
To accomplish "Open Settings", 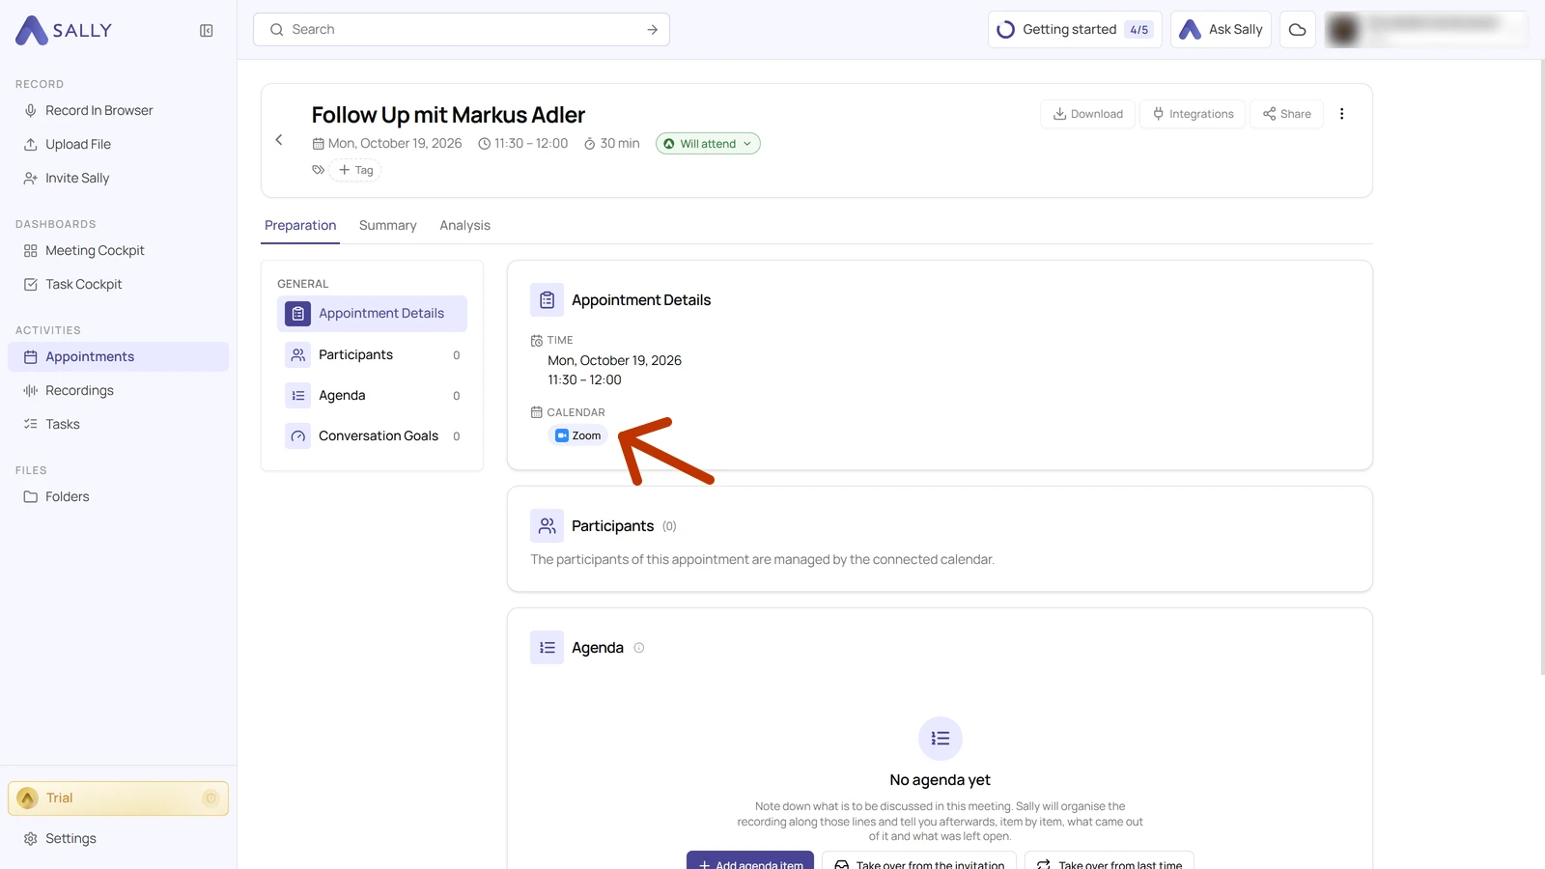I will 119,838.
